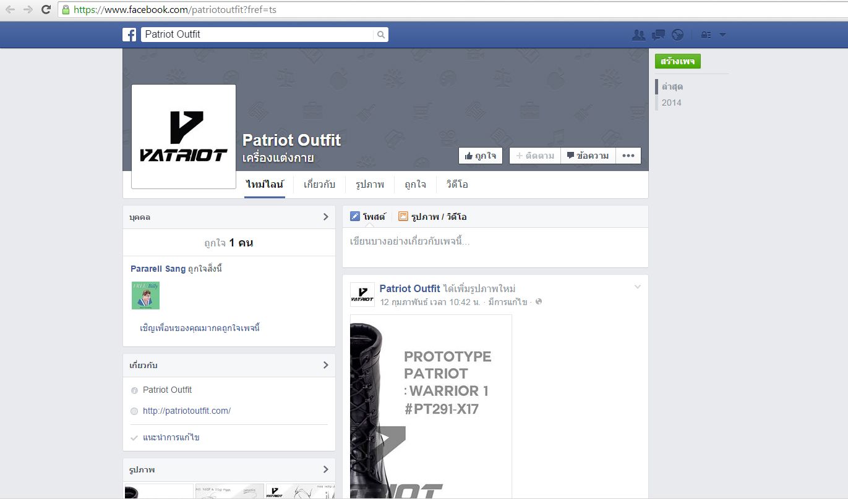Open the three-dots more options menu
The image size is (848, 499).
(x=628, y=156)
